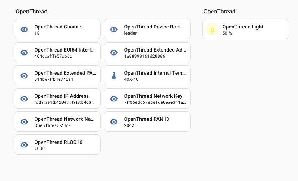This screenshot has height=181, width=298.
Task: Click the eye icon for OpenThread Network Key
Action: 114,99
